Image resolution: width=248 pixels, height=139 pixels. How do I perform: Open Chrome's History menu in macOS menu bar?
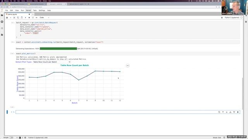click(23, 1)
